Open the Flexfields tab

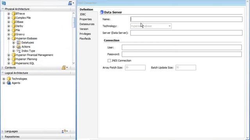[85, 39]
